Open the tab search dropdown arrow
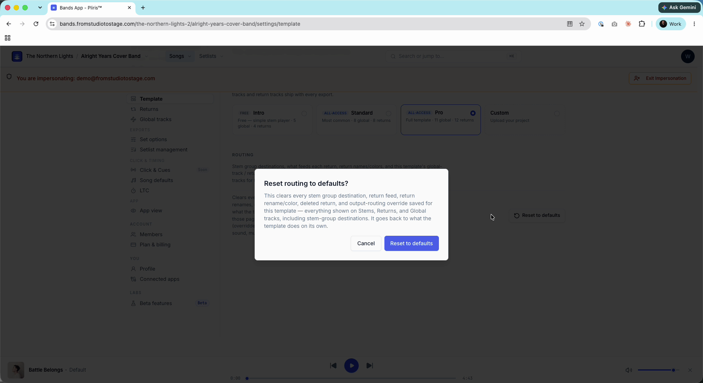Viewport: 703px width, 383px height. click(40, 8)
